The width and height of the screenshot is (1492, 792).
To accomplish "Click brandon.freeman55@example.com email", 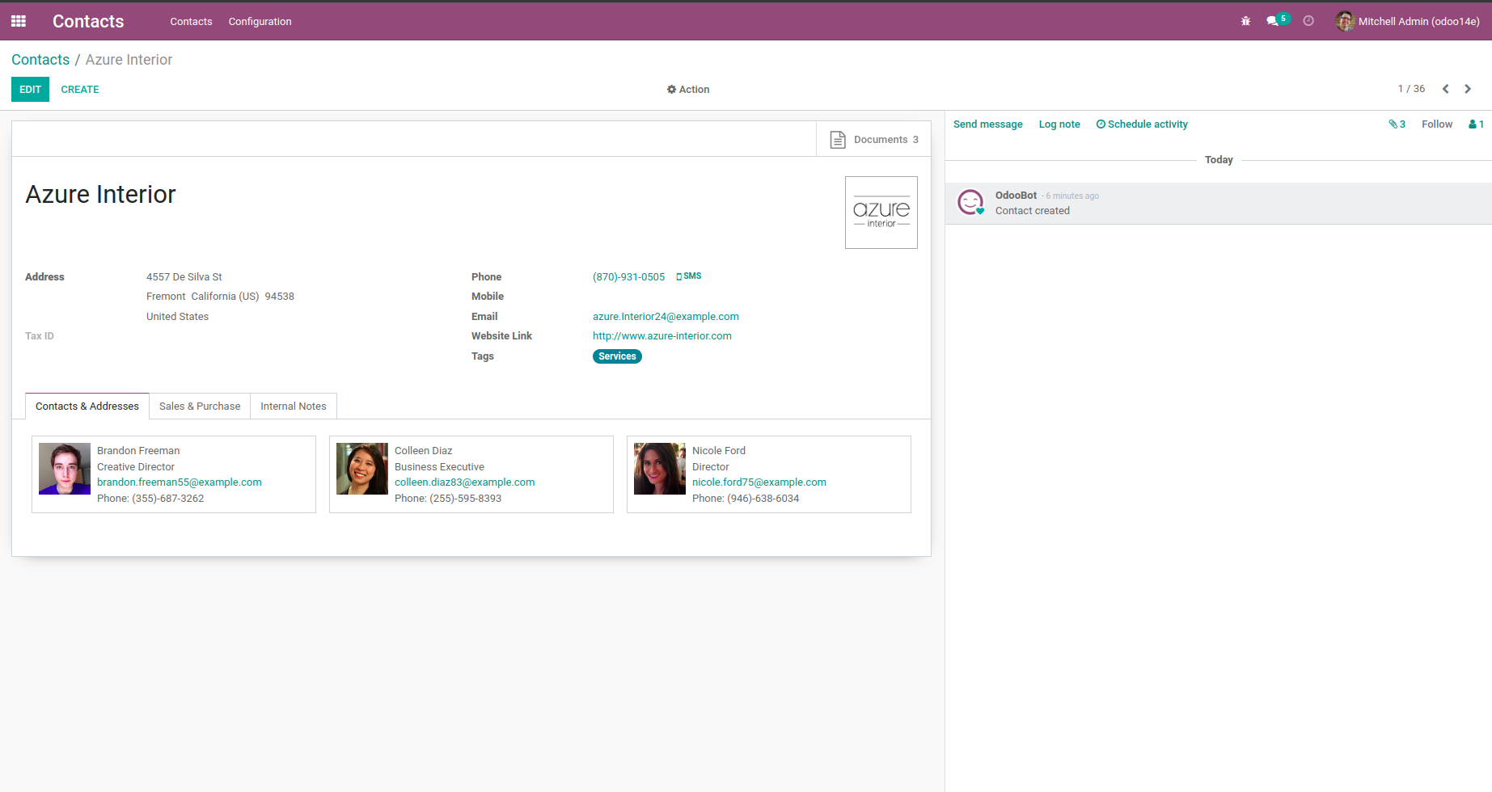I will [x=180, y=482].
